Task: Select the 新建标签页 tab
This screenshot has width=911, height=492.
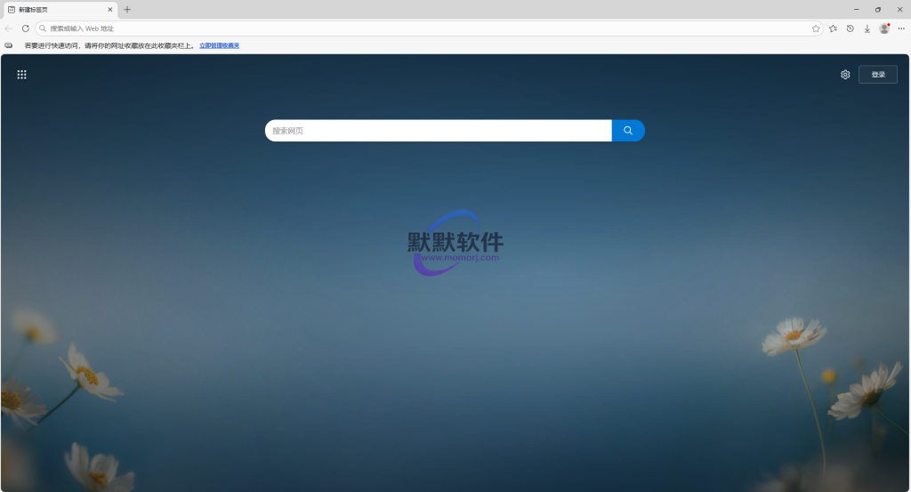Action: coord(53,10)
